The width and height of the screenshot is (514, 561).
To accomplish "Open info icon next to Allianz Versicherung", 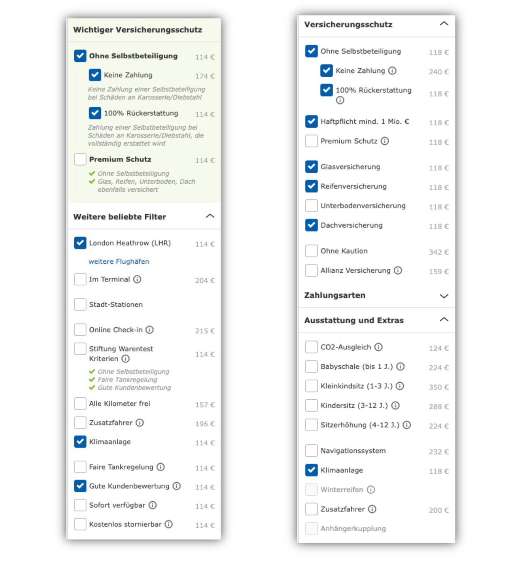I will 398,270.
